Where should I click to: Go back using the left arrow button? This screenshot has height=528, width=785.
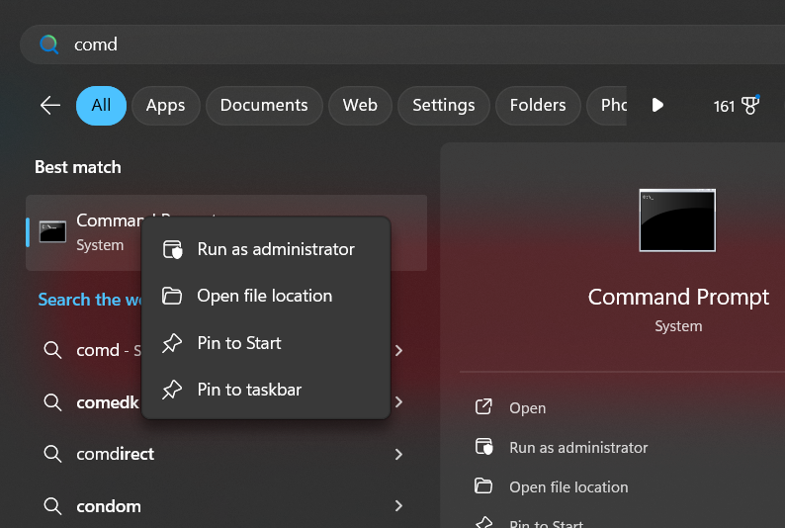coord(50,105)
